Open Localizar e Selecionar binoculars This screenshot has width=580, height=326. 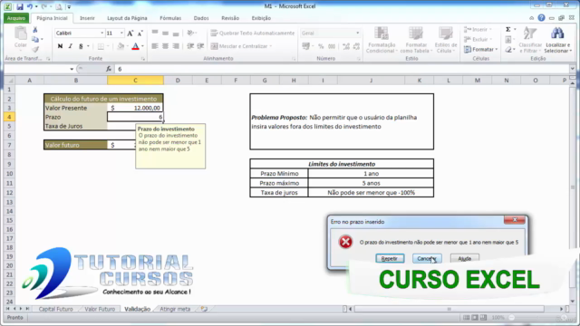558,40
